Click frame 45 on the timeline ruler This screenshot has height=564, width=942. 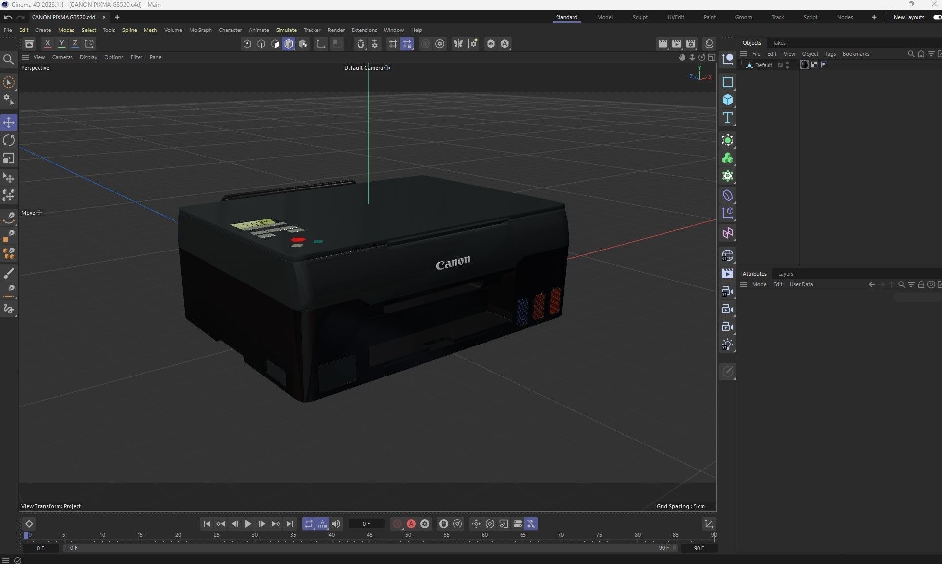pyautogui.click(x=370, y=535)
